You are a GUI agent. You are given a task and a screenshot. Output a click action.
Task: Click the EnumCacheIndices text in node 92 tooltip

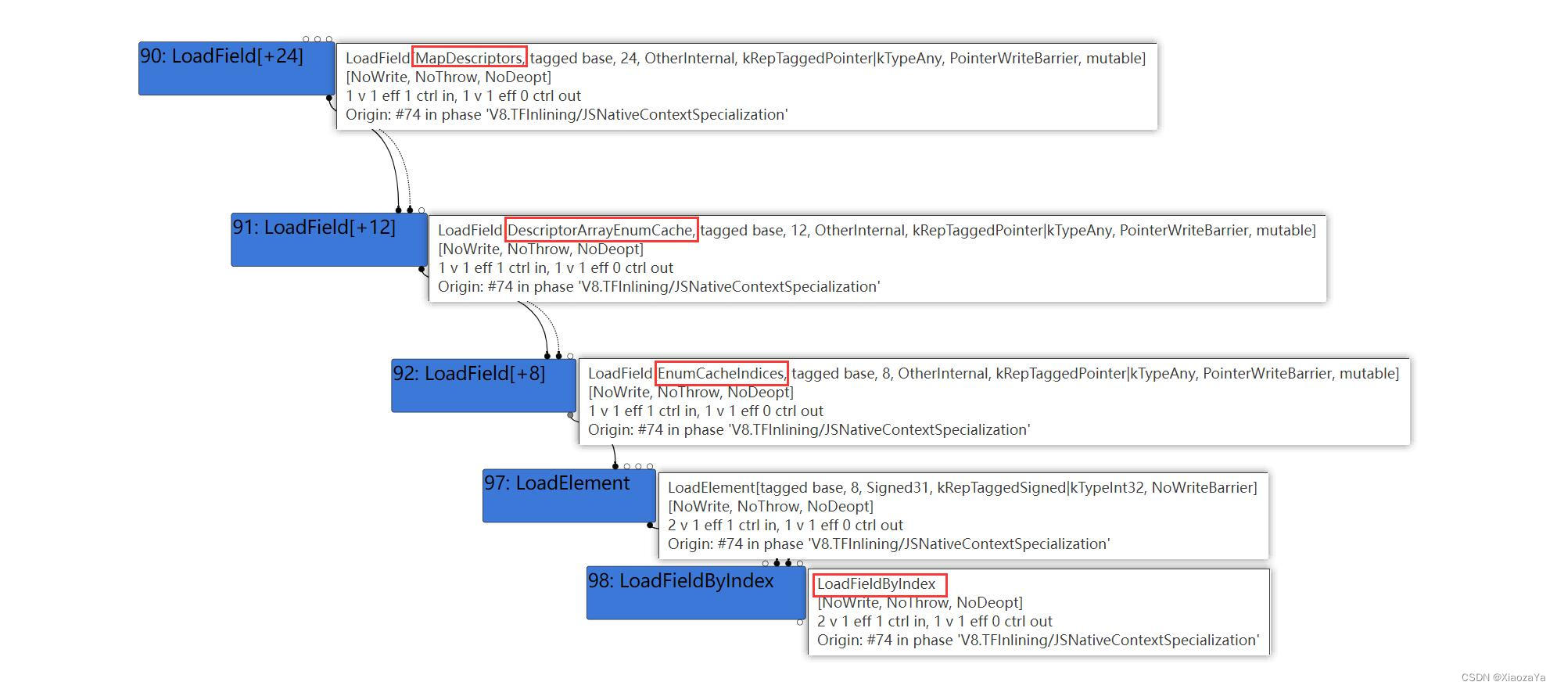tap(721, 373)
